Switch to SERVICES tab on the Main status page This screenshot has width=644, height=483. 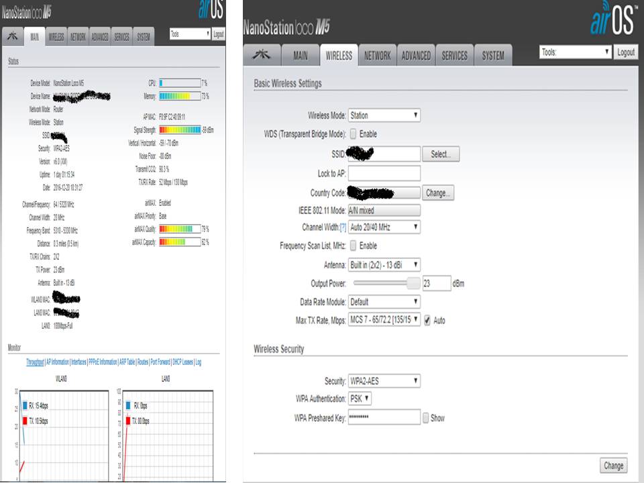121,37
